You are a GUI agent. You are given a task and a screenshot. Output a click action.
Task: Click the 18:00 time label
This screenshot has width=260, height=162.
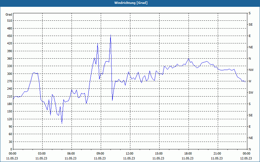pos(188,154)
